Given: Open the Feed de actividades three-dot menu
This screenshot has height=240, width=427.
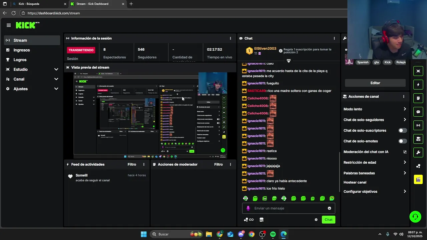Looking at the screenshot, I should click(x=144, y=164).
